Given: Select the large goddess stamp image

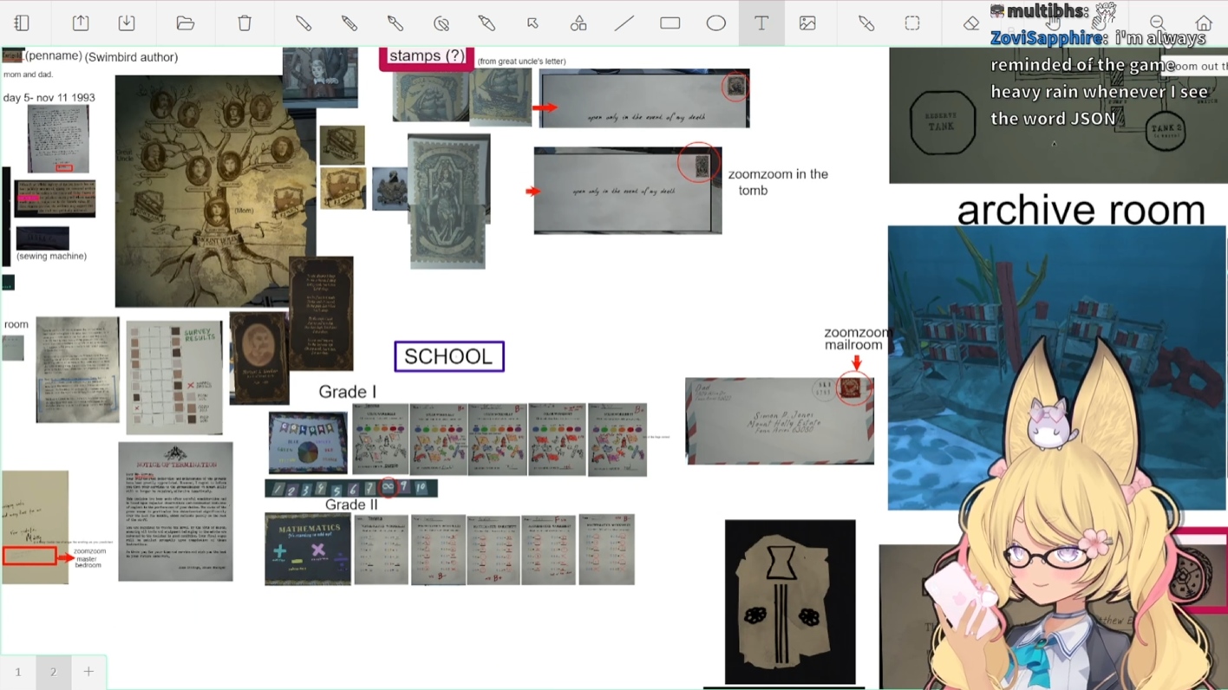Looking at the screenshot, I should 448,201.
